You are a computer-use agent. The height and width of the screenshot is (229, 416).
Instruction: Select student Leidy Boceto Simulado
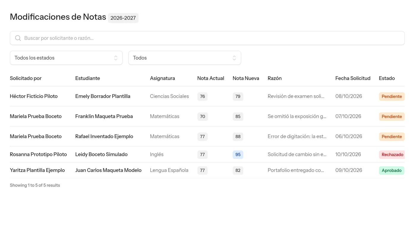(x=101, y=154)
